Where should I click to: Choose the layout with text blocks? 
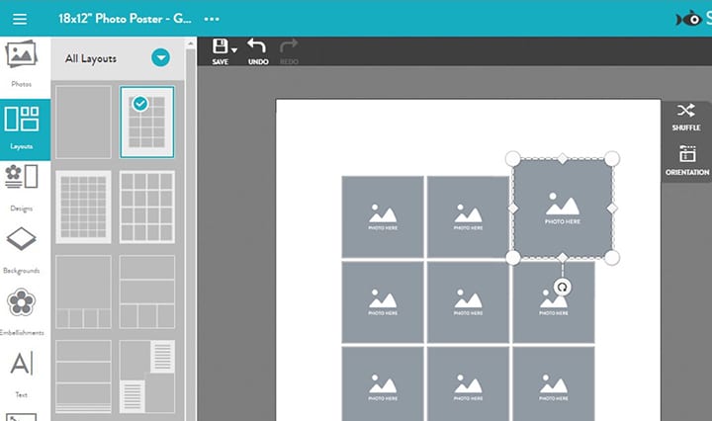(147, 377)
